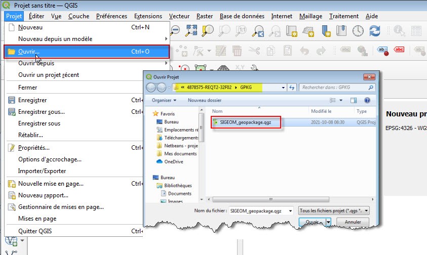
Task: Click the Ouvrir button in dialog
Action: 312,222
